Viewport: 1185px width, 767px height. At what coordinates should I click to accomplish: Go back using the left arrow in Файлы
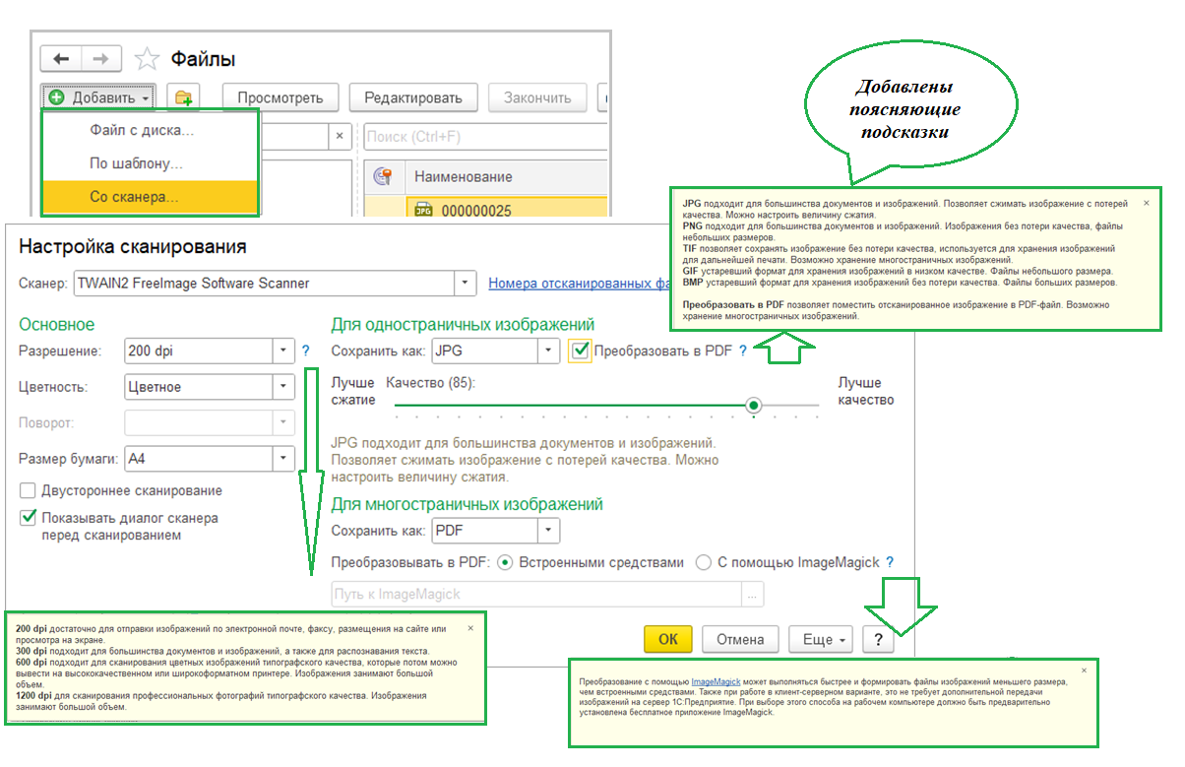pos(61,59)
